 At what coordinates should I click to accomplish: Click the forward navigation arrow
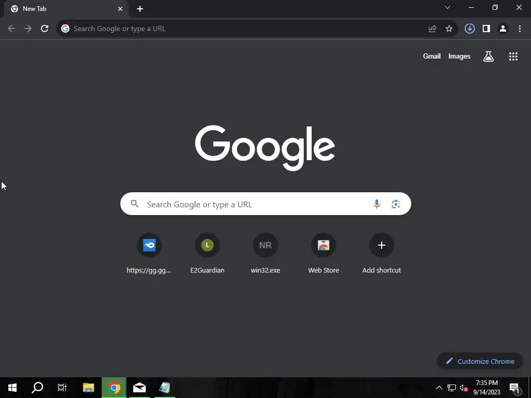pos(28,29)
